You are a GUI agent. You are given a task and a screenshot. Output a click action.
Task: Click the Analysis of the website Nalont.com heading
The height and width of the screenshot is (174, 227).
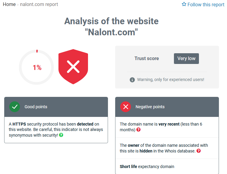click(x=111, y=27)
